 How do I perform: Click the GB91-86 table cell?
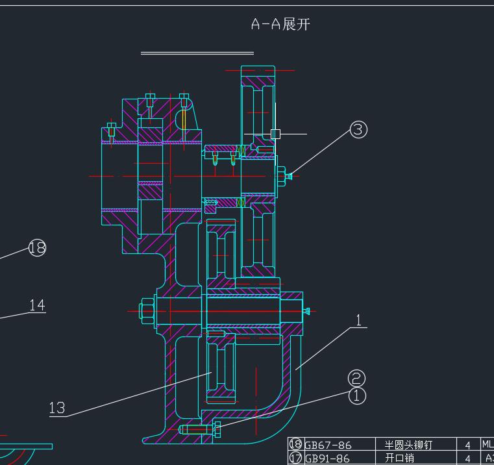(328, 459)
